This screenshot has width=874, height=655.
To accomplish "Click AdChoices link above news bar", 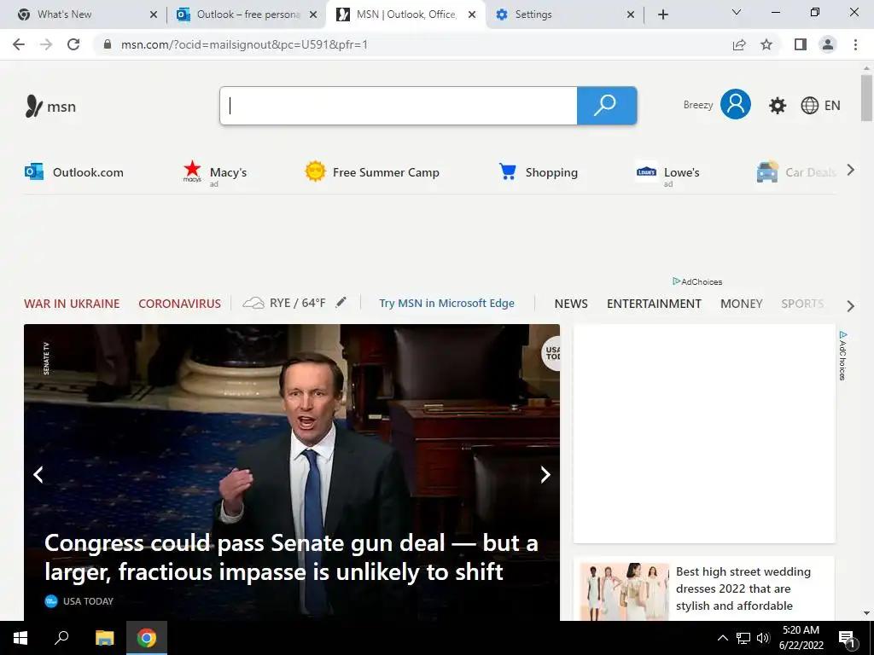I will (697, 281).
